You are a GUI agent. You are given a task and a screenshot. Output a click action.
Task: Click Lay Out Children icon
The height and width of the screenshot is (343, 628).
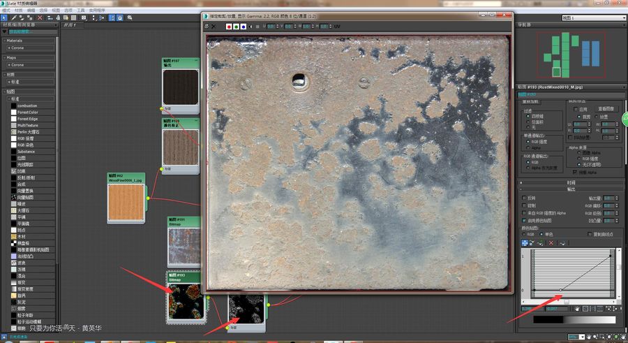tap(101, 17)
